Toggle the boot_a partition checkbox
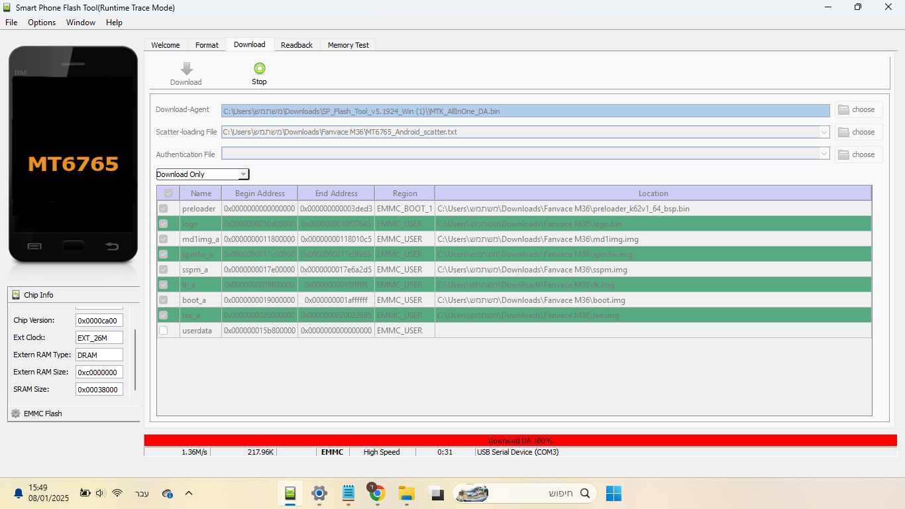This screenshot has width=905, height=509. [164, 300]
